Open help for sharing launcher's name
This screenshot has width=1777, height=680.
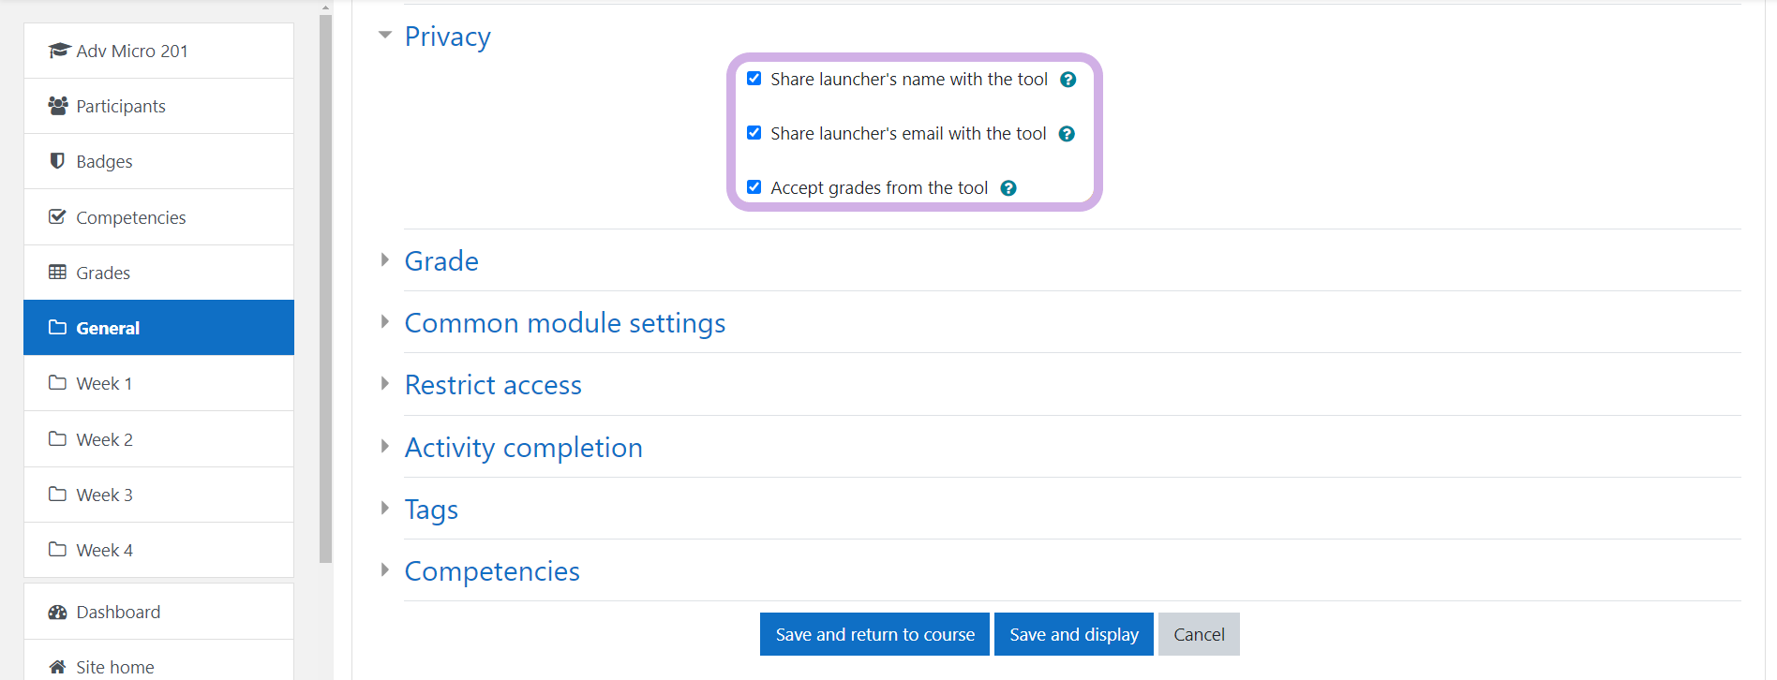[1068, 80]
